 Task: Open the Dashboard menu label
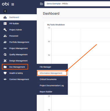pyautogui.click(x=14, y=17)
